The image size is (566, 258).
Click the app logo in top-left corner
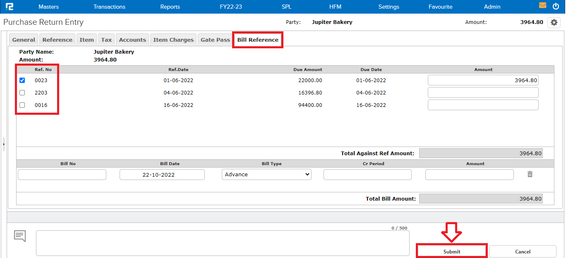10,7
